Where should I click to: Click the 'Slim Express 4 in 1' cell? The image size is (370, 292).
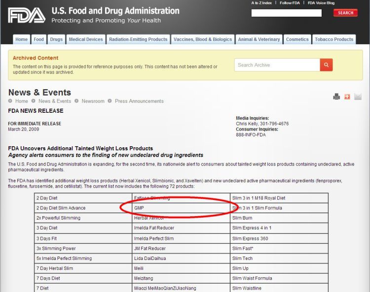coord(279,228)
